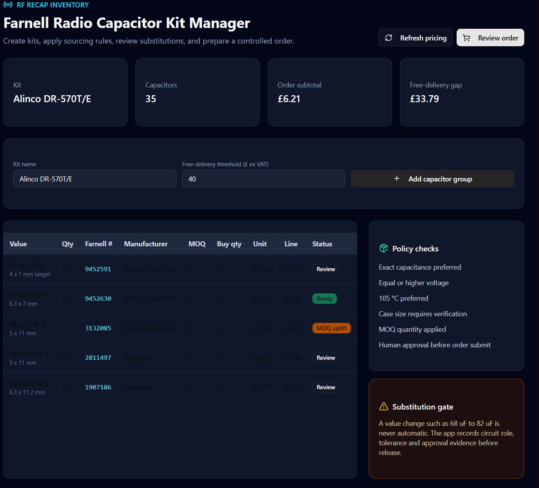
Task: Open Farnell part number 9452591
Action: (x=98, y=269)
